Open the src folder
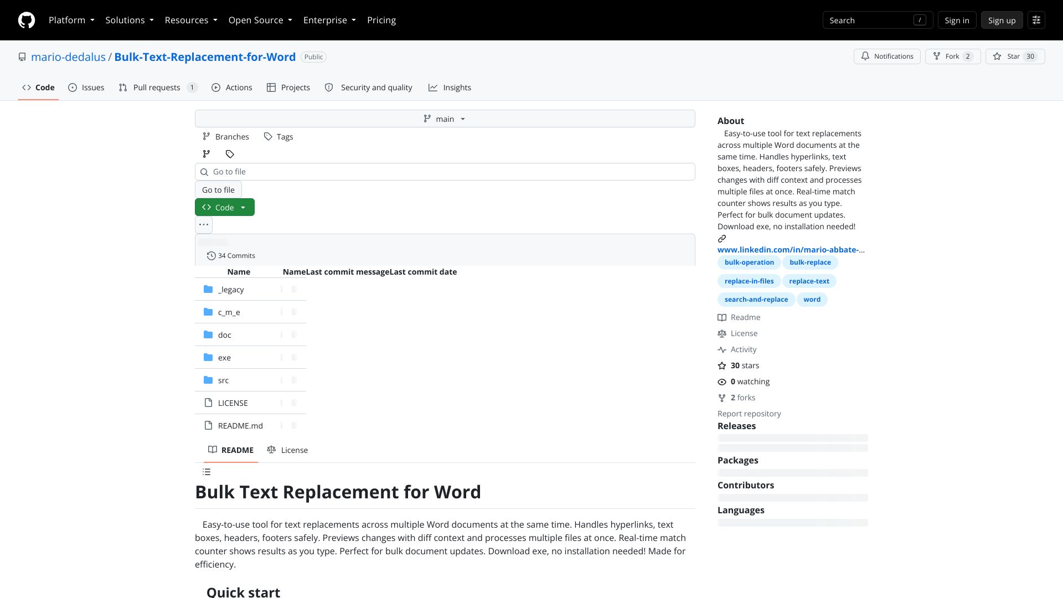 coord(223,380)
